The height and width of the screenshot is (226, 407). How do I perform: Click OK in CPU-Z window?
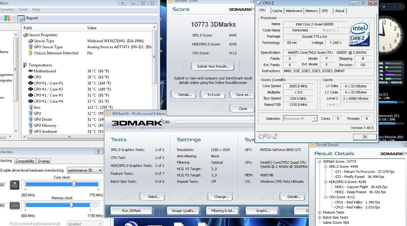365,137
